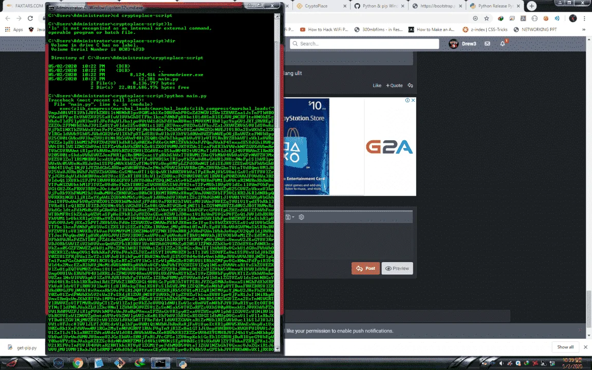Open 'How to Make an A...' bookmark
This screenshot has width=592, height=370.
tap(432, 29)
